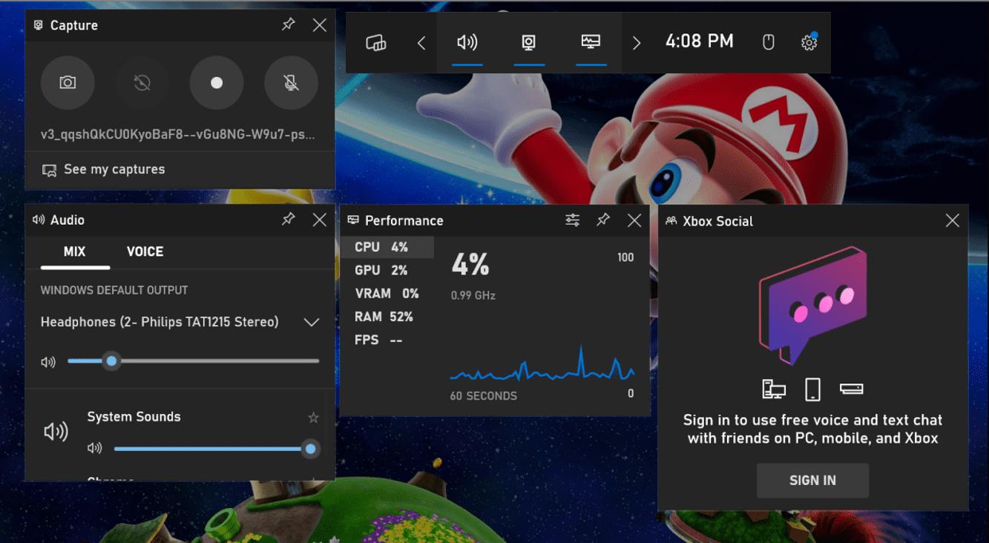Screen dimensions: 989x543
Task: Open the widget menu in the Game Bar
Action: [x=377, y=42]
